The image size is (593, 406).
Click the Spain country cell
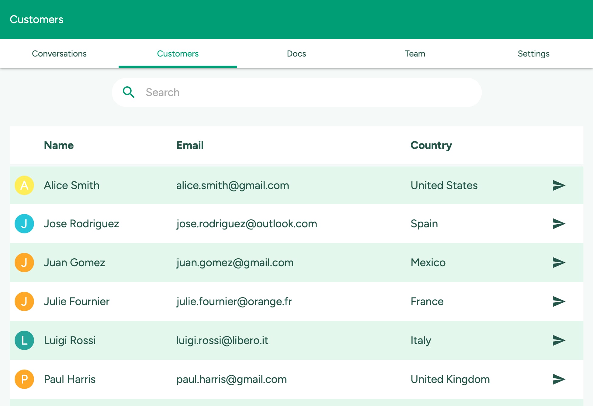pos(424,224)
